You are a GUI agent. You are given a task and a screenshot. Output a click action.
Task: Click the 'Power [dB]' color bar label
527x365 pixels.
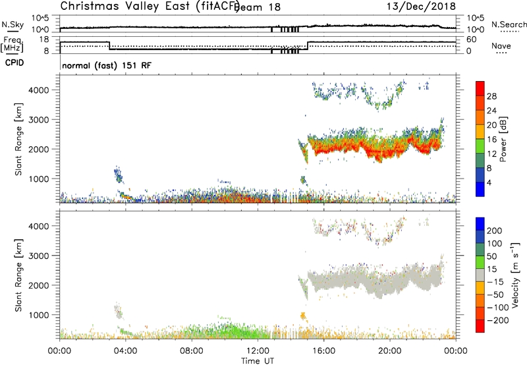503,139
